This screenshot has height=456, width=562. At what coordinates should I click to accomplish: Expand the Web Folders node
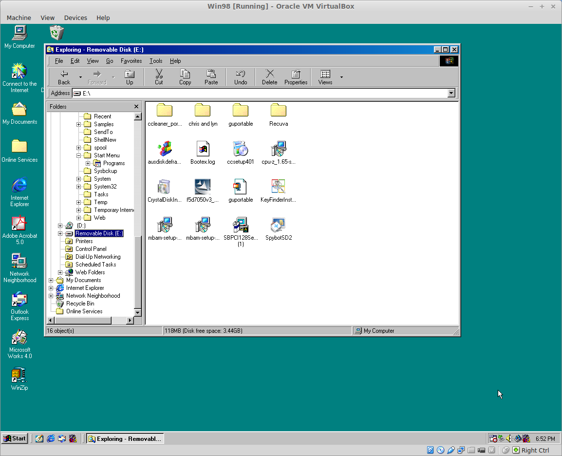[60, 272]
